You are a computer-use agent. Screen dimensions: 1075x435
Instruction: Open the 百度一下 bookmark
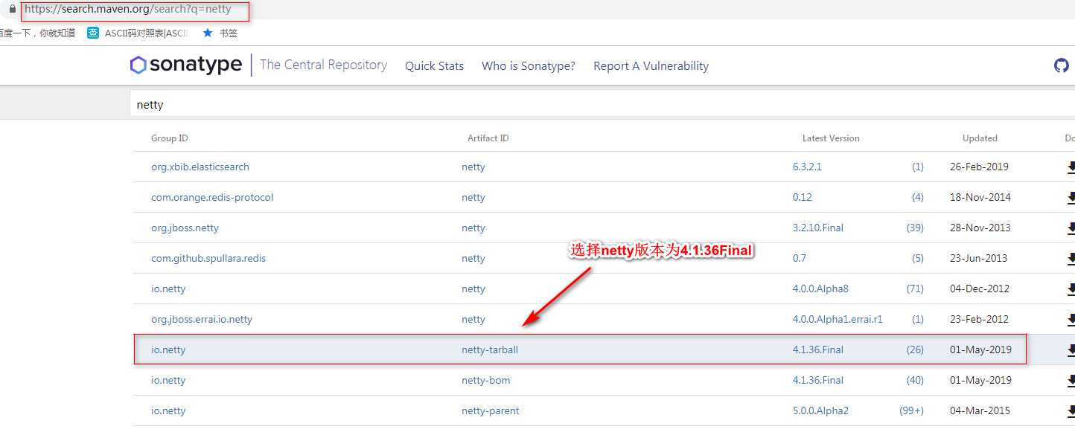[37, 33]
